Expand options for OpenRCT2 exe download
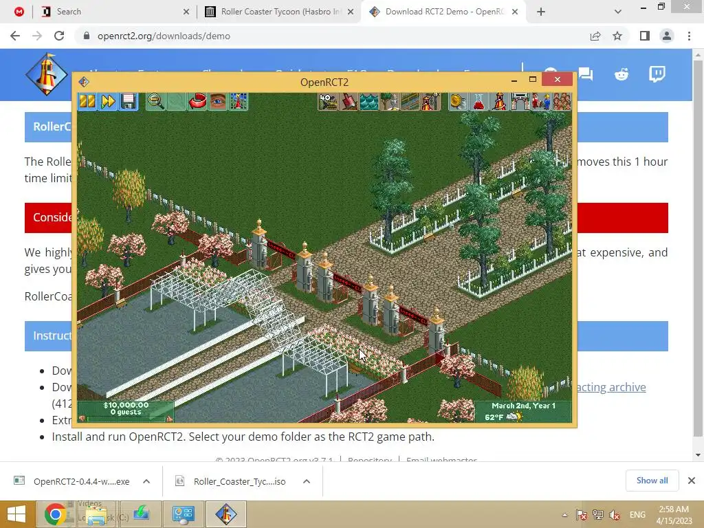704x528 pixels. coord(146,481)
